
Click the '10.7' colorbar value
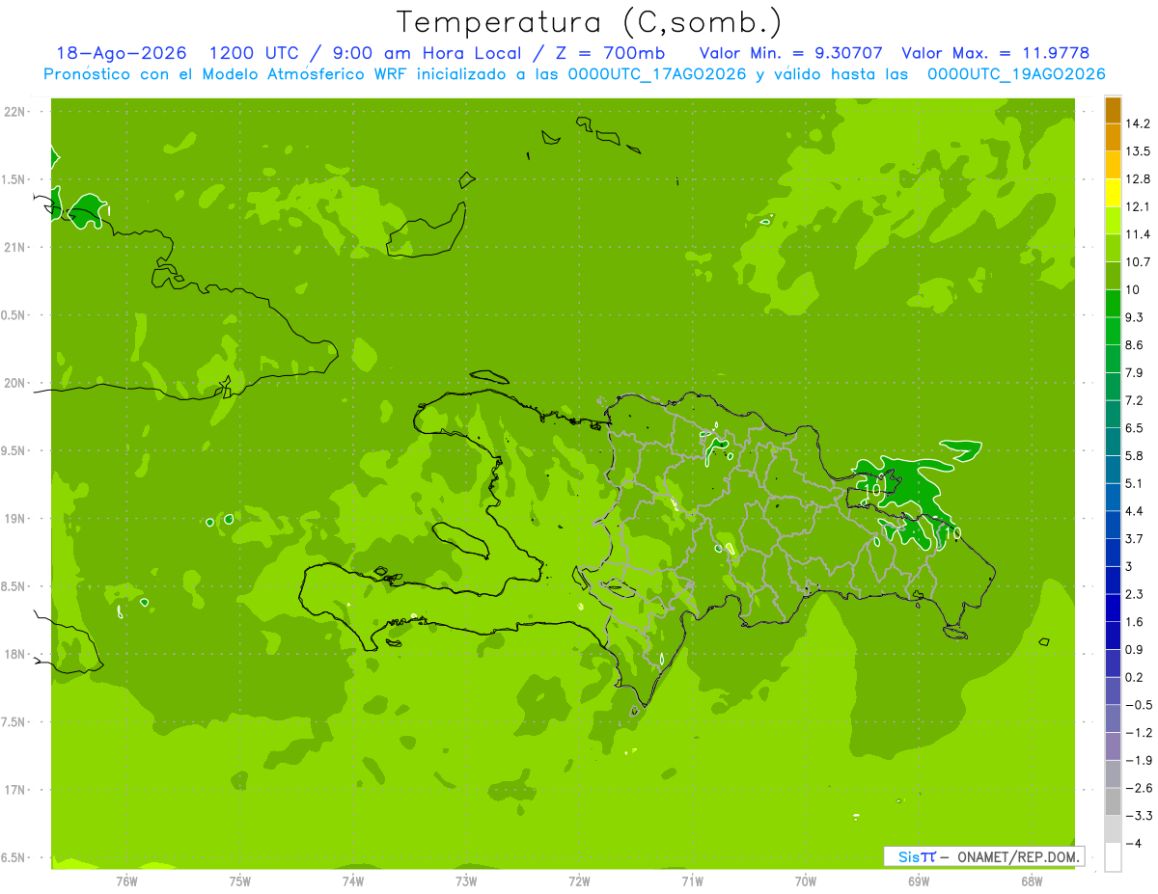[x=1139, y=262]
